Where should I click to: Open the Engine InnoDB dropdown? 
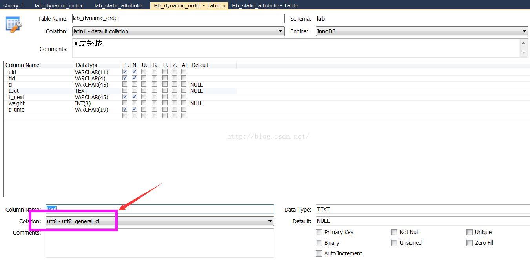point(422,31)
